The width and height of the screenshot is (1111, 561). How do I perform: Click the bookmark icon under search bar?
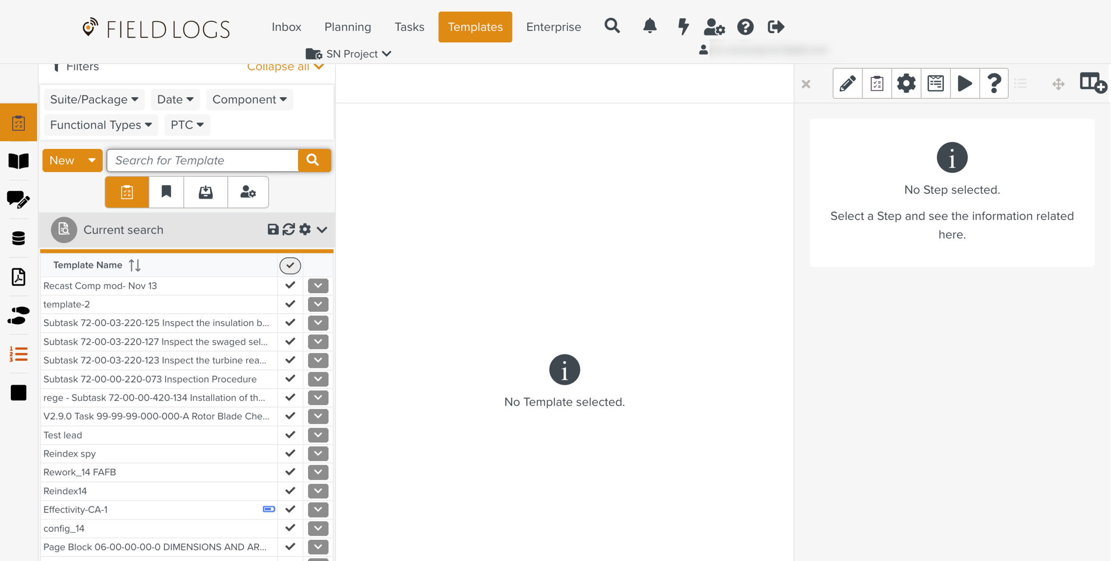click(x=166, y=192)
